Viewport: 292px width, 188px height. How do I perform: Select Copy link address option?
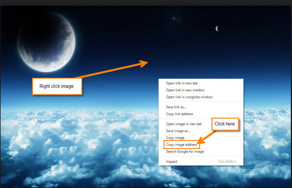coord(201,114)
